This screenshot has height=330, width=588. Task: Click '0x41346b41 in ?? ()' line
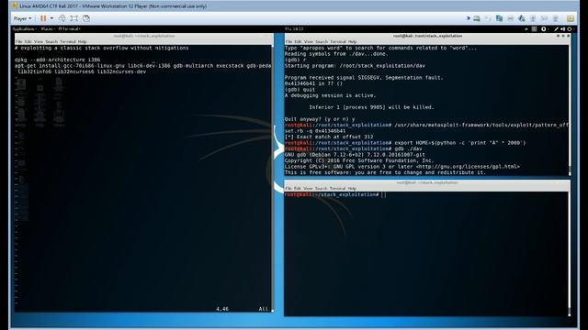click(x=313, y=83)
